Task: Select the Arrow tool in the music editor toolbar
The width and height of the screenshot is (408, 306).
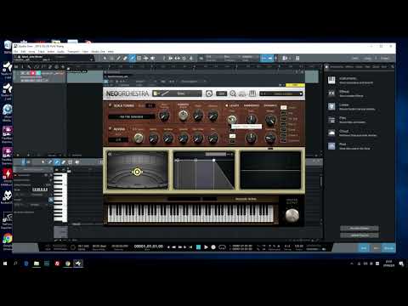Action: coord(43,162)
